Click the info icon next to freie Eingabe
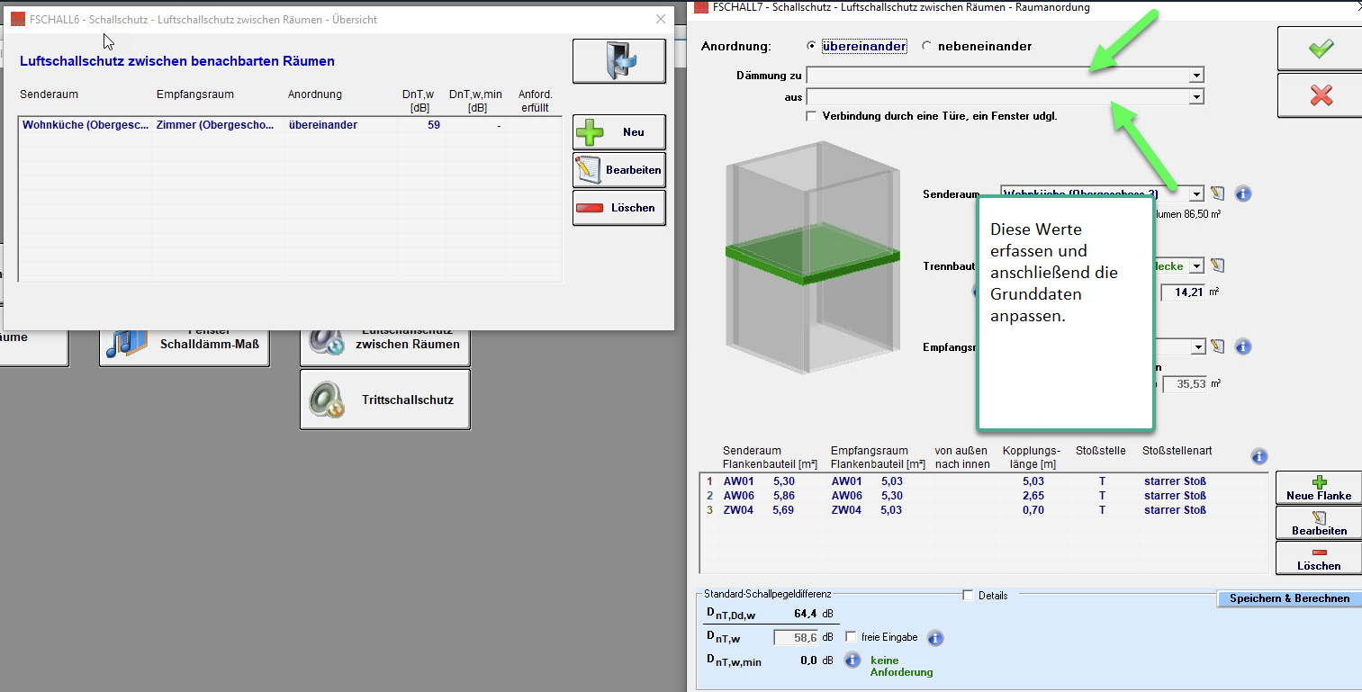The width and height of the screenshot is (1362, 692). 935,638
